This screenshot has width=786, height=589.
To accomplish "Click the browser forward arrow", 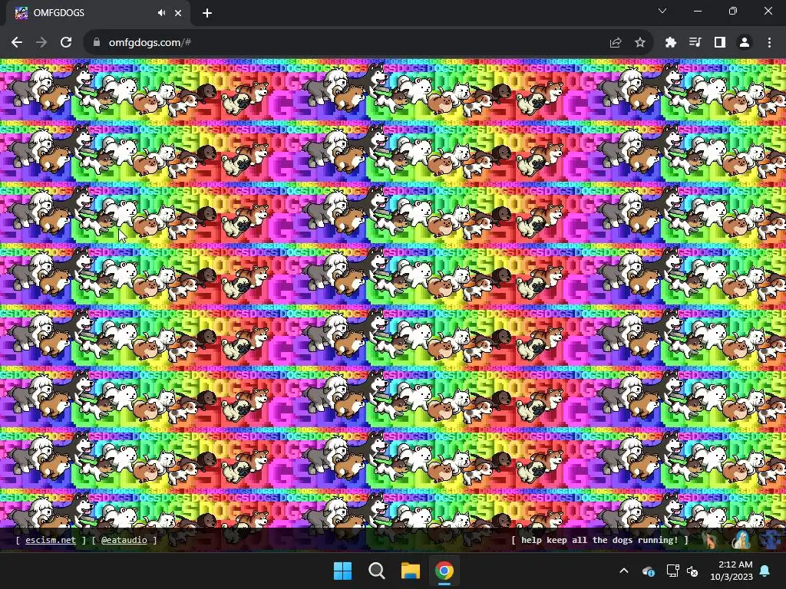I will 41,43.
